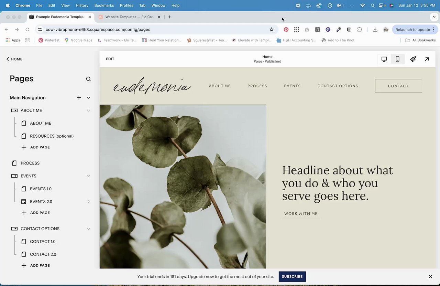Open Google Maps bookmark
The image size is (440, 286).
[x=78, y=40]
